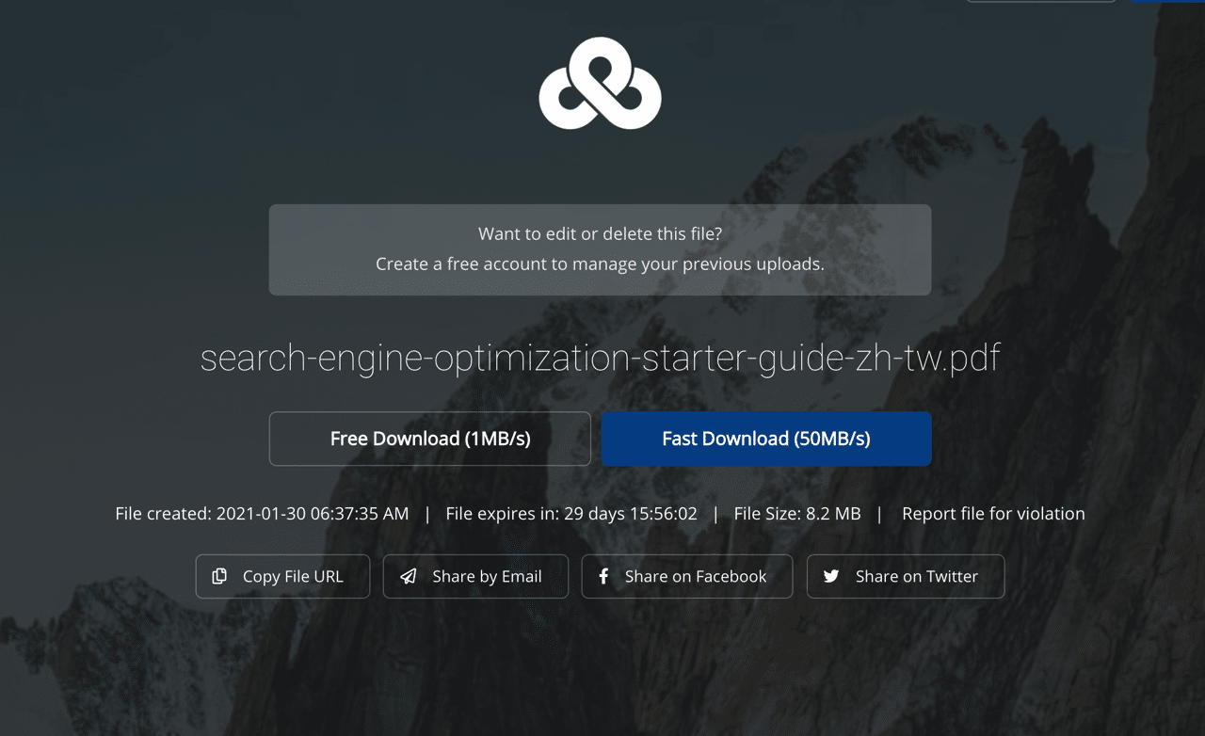1205x736 pixels.
Task: Click the Twitter bird icon
Action: [830, 575]
